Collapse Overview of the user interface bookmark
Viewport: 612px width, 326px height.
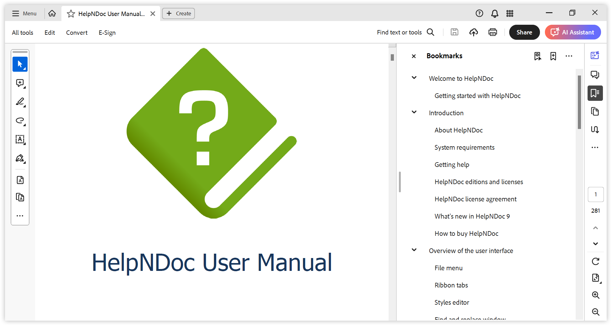pyautogui.click(x=414, y=250)
